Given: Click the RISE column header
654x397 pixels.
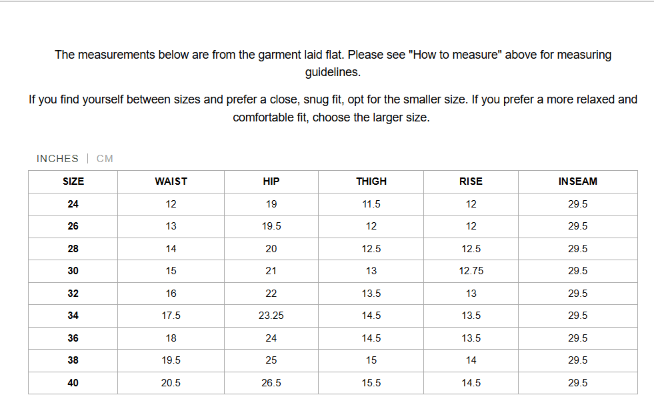Looking at the screenshot, I should click(x=471, y=181).
